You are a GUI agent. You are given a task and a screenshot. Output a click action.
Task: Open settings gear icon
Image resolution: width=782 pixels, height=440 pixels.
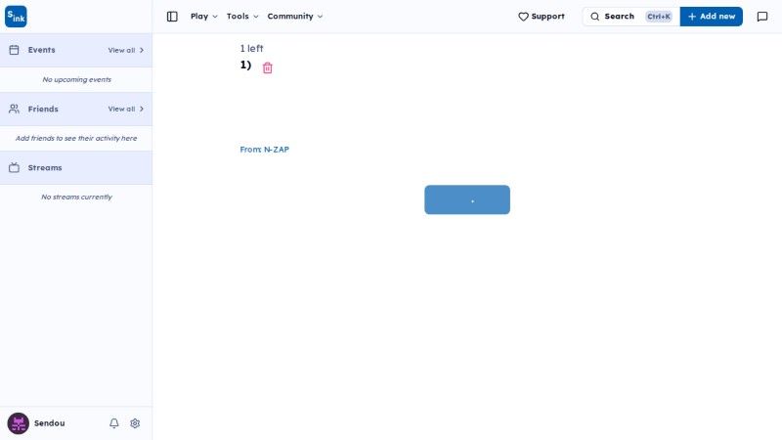coord(135,423)
